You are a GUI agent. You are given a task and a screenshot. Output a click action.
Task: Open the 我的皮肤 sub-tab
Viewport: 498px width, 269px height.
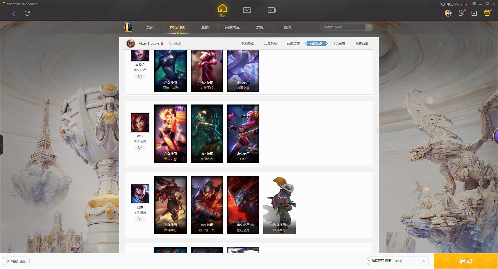(316, 43)
